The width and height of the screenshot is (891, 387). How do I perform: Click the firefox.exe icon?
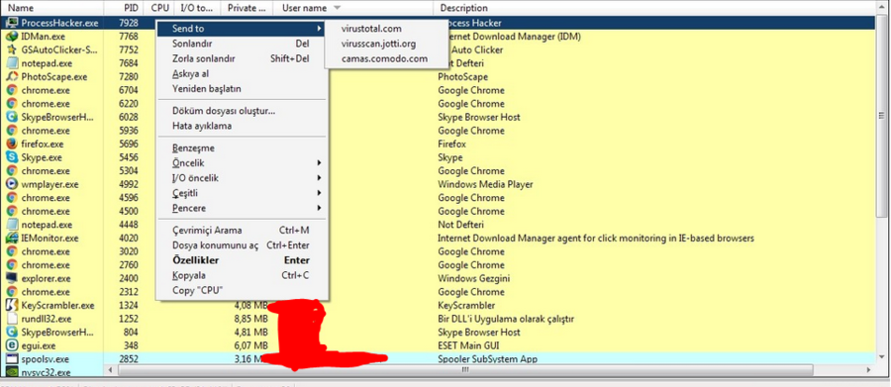point(11,145)
